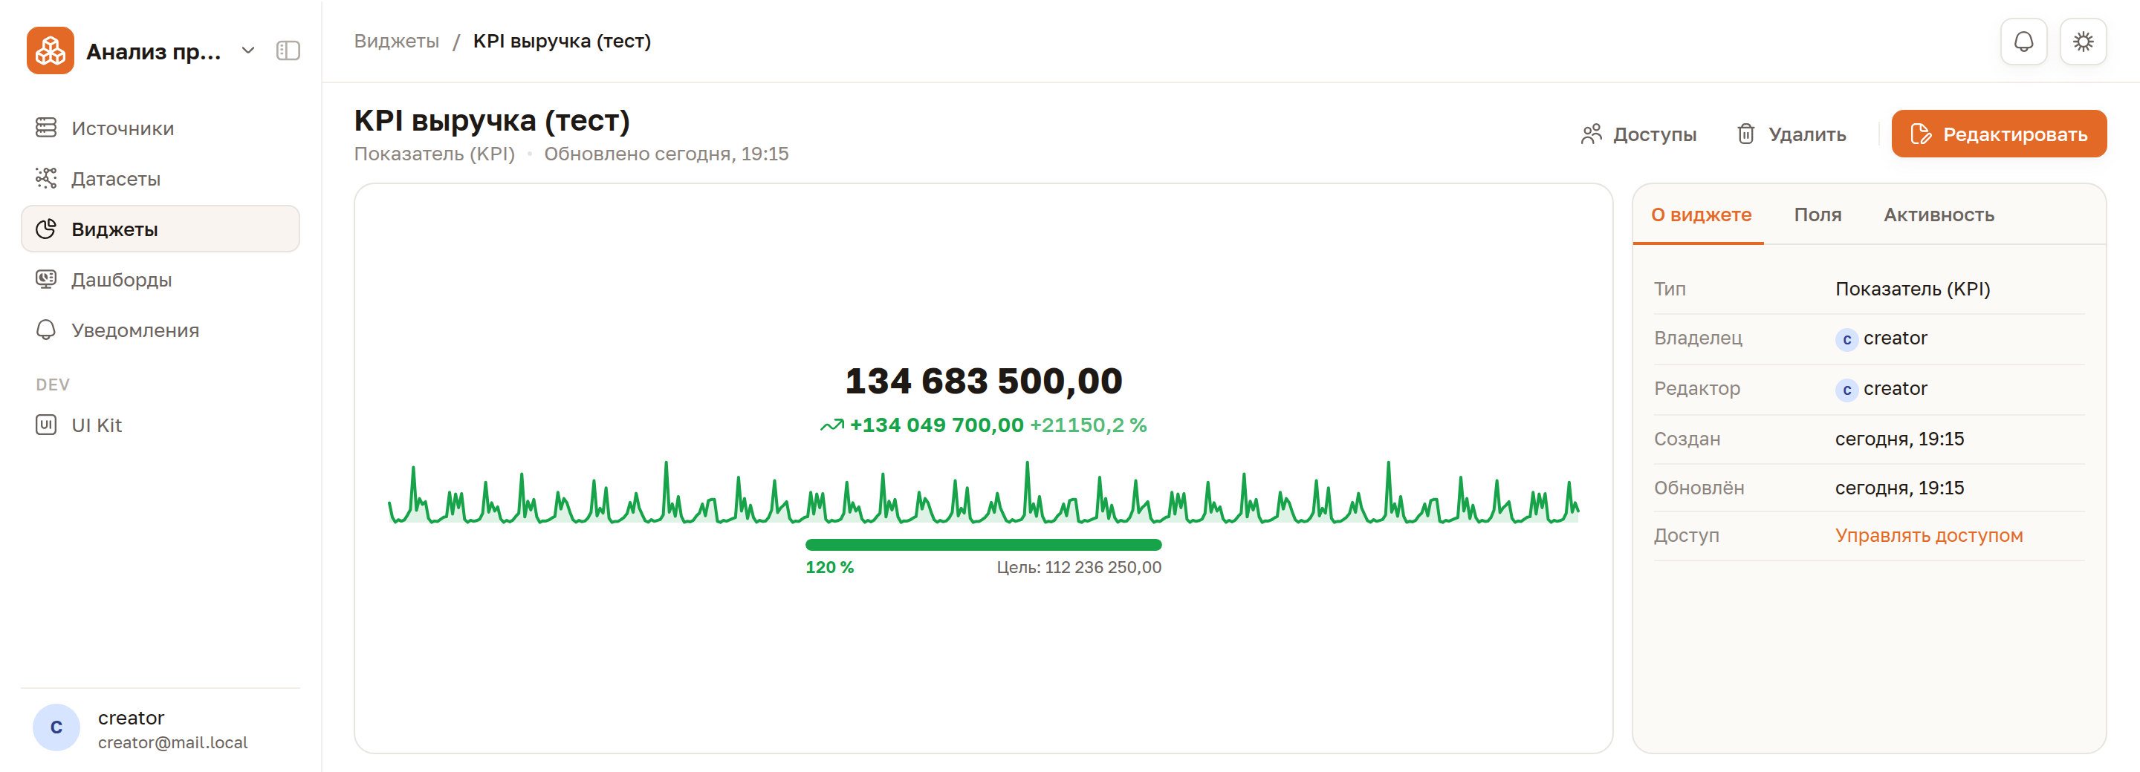
Task: Open the creator user profile avatar
Action: click(x=56, y=728)
